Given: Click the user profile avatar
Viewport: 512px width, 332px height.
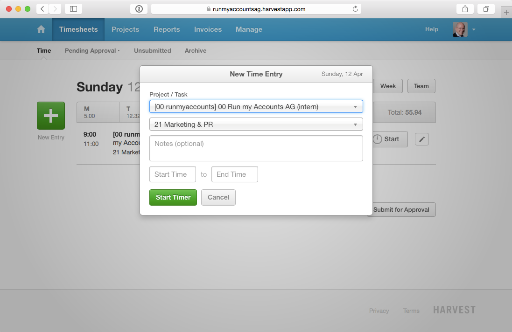Looking at the screenshot, I should 460,29.
